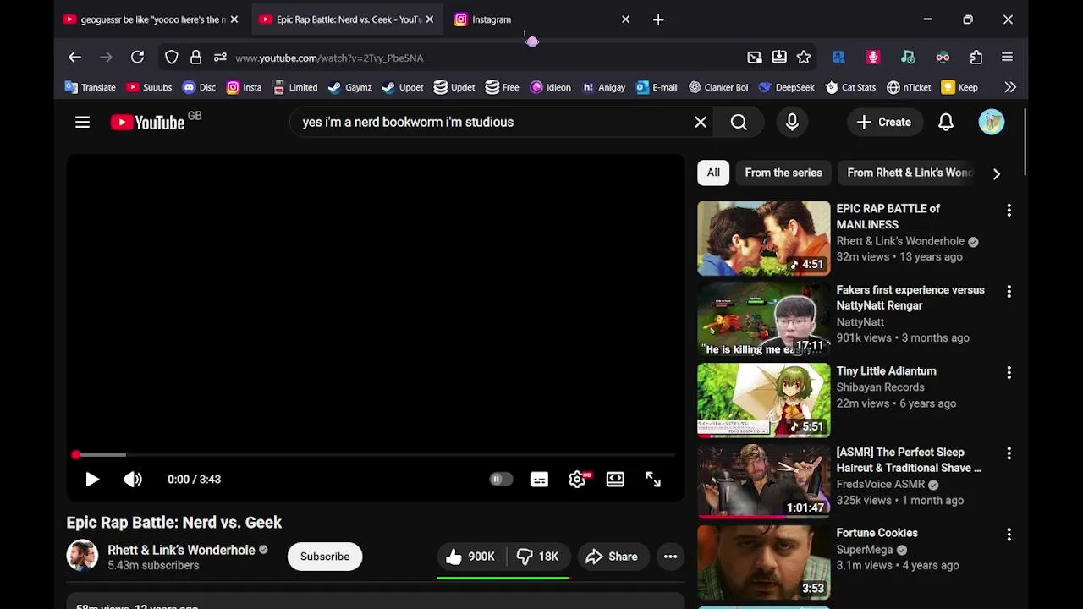Open a new browser tab
Image resolution: width=1083 pixels, height=609 pixels.
point(658,19)
